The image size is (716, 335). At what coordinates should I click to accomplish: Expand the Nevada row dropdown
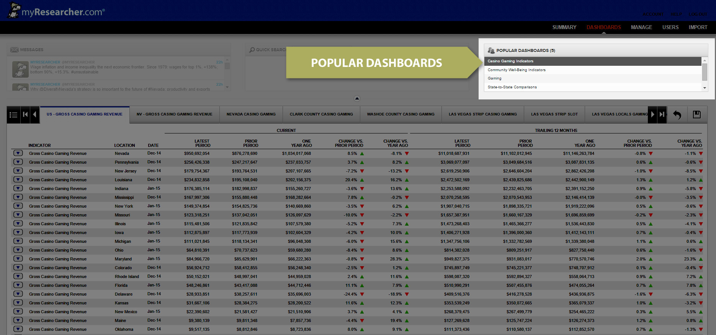point(18,153)
